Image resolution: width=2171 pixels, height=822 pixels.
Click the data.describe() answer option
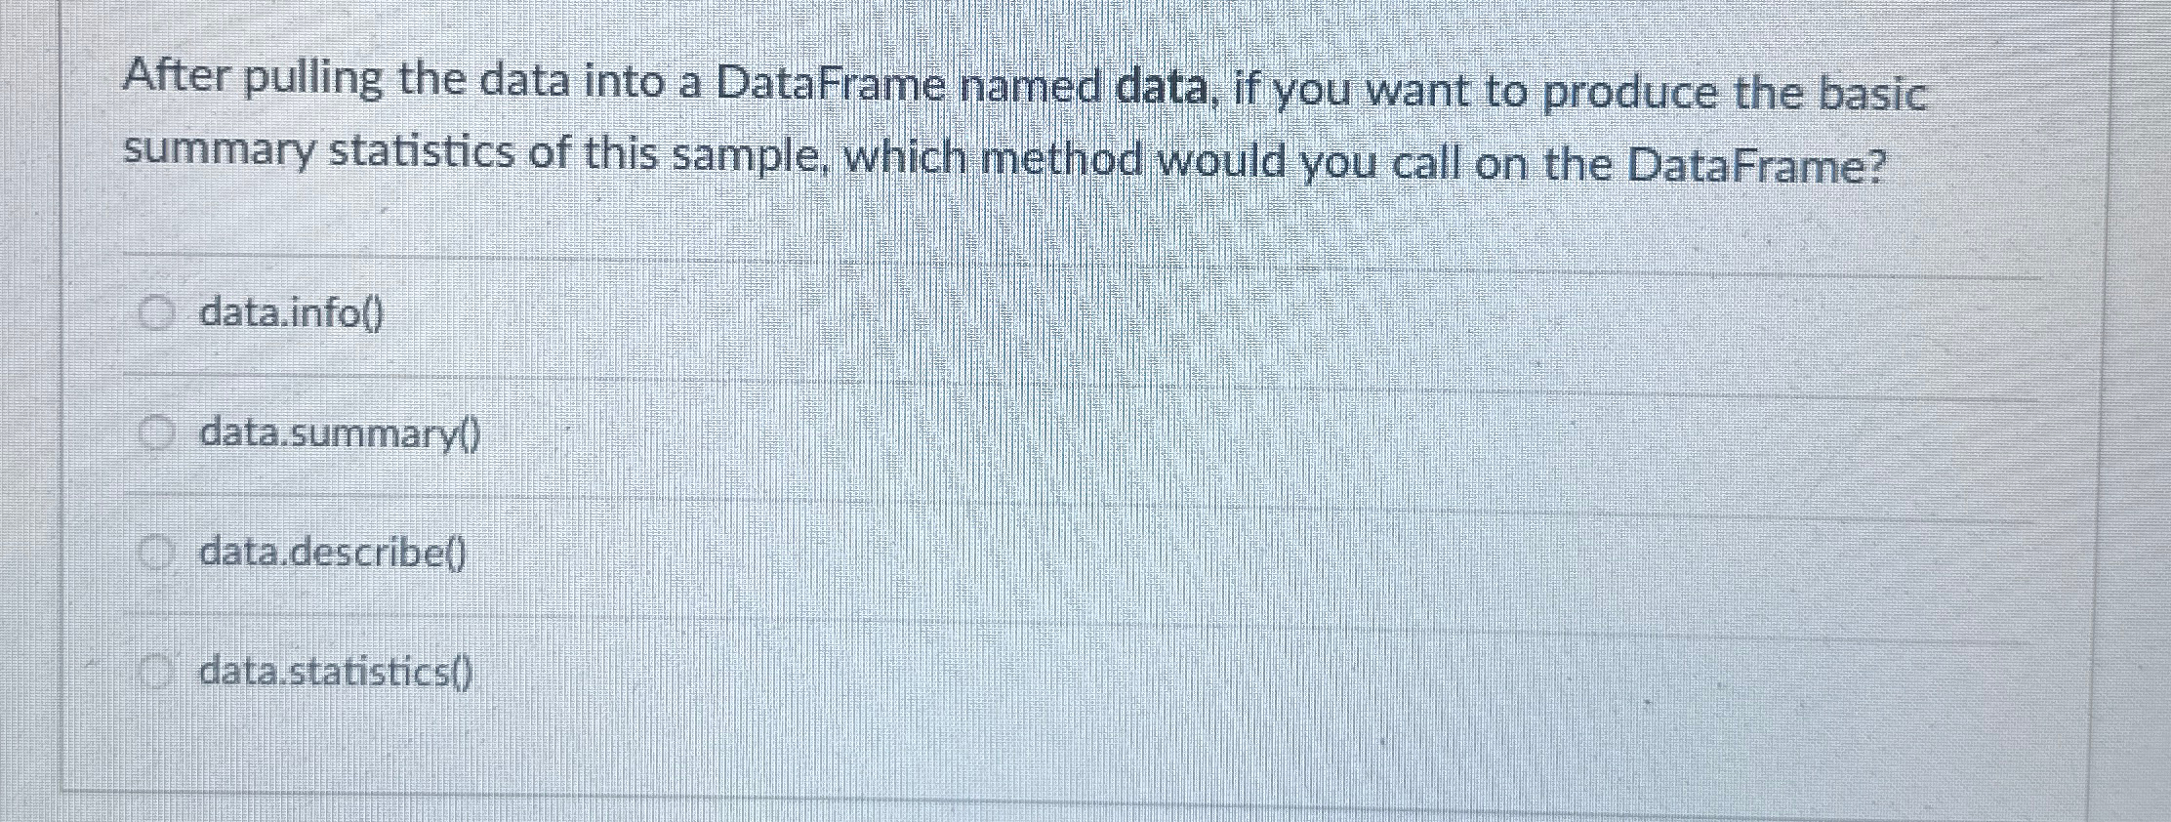click(x=332, y=553)
